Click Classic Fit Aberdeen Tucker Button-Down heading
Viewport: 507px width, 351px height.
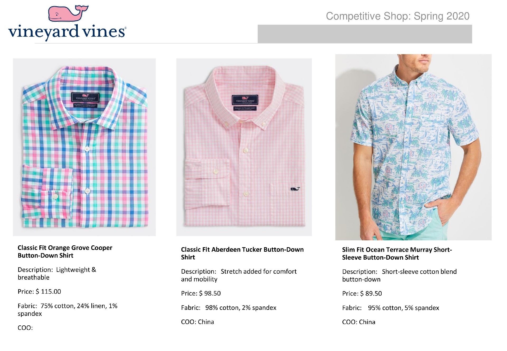pos(242,253)
